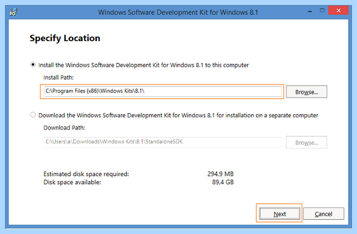This screenshot has width=357, height=234.
Task: Click the 'Specify Location' heading
Action: 65,38
